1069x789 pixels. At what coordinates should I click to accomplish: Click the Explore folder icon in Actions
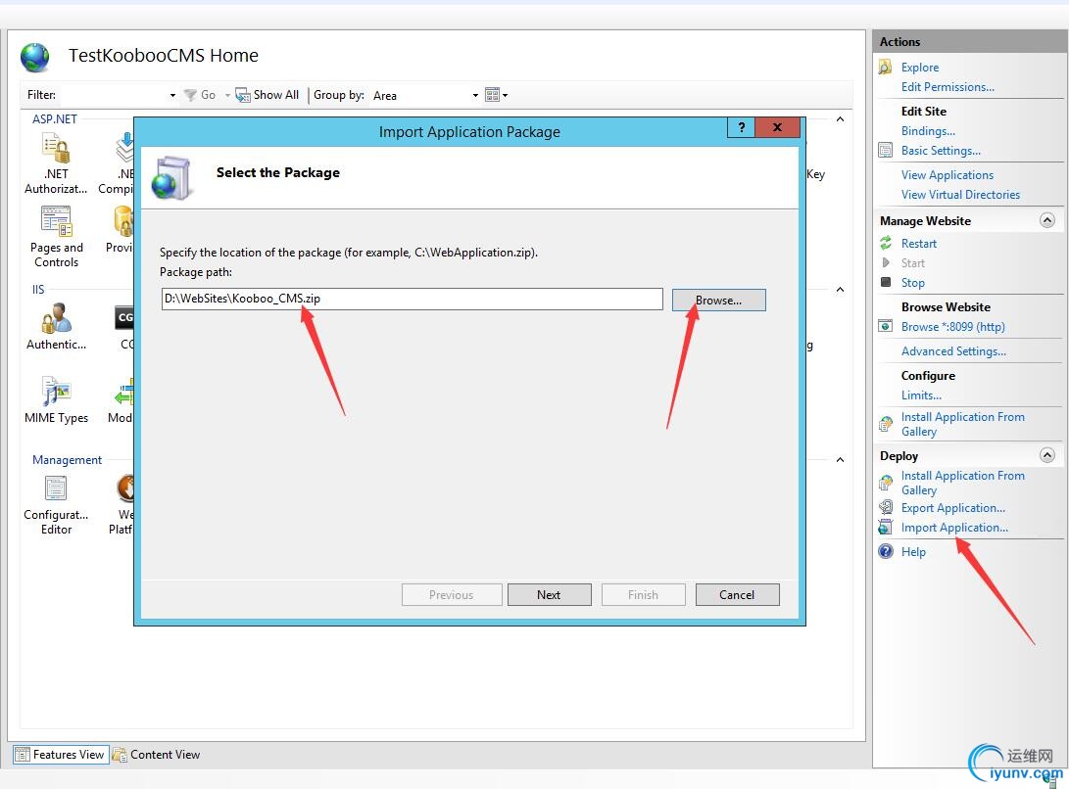click(885, 67)
